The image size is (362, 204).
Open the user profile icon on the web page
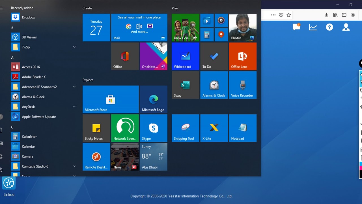pyautogui.click(x=346, y=27)
